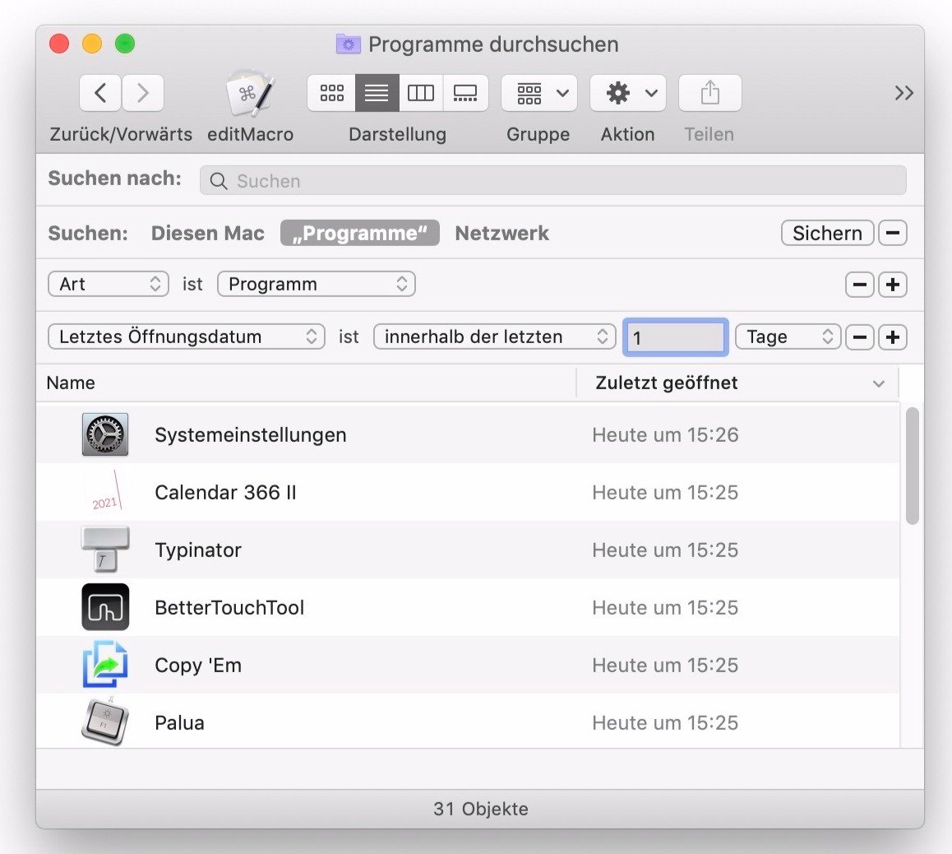Switch to column view display
Screen dimensions: 952x854
point(421,93)
